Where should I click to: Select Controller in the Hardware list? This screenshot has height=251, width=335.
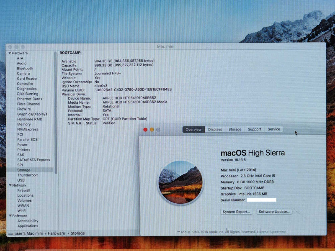[x=25, y=84]
